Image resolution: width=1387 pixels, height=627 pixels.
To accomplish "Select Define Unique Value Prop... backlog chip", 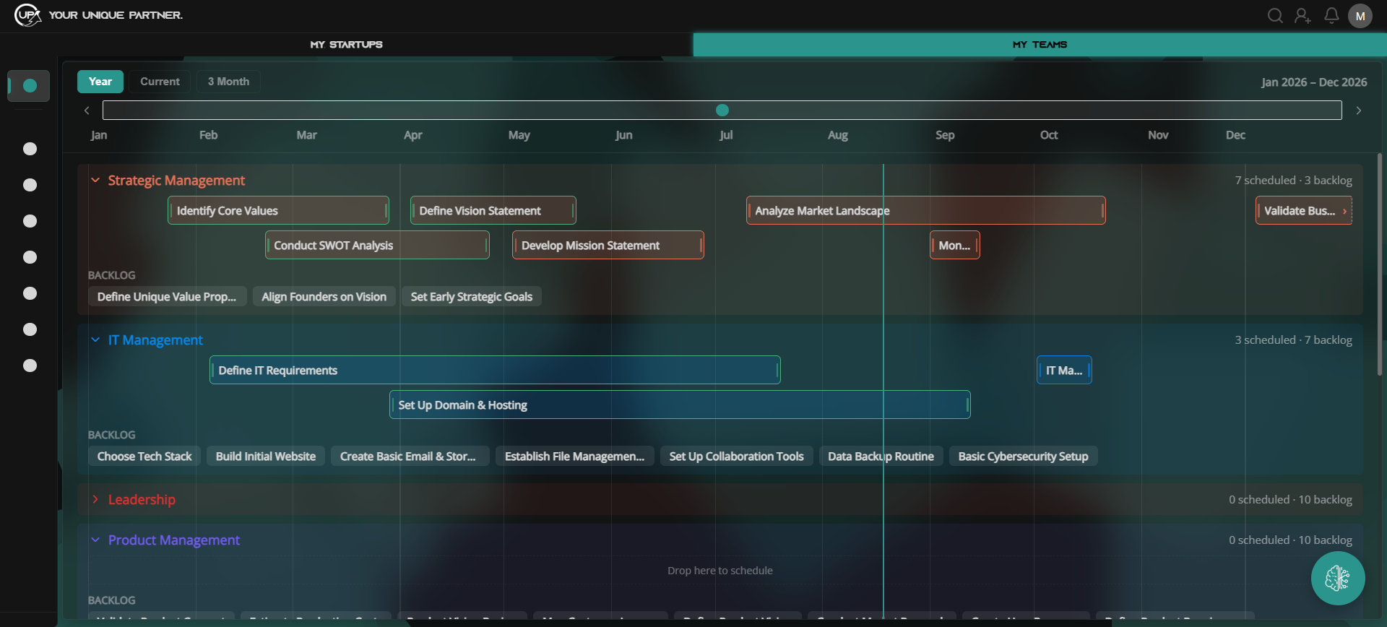I will 167,297.
